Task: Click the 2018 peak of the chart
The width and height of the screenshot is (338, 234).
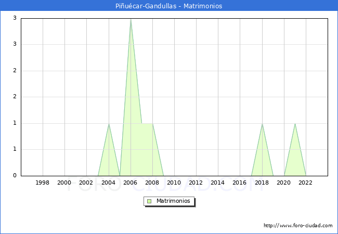Action: (x=262, y=124)
